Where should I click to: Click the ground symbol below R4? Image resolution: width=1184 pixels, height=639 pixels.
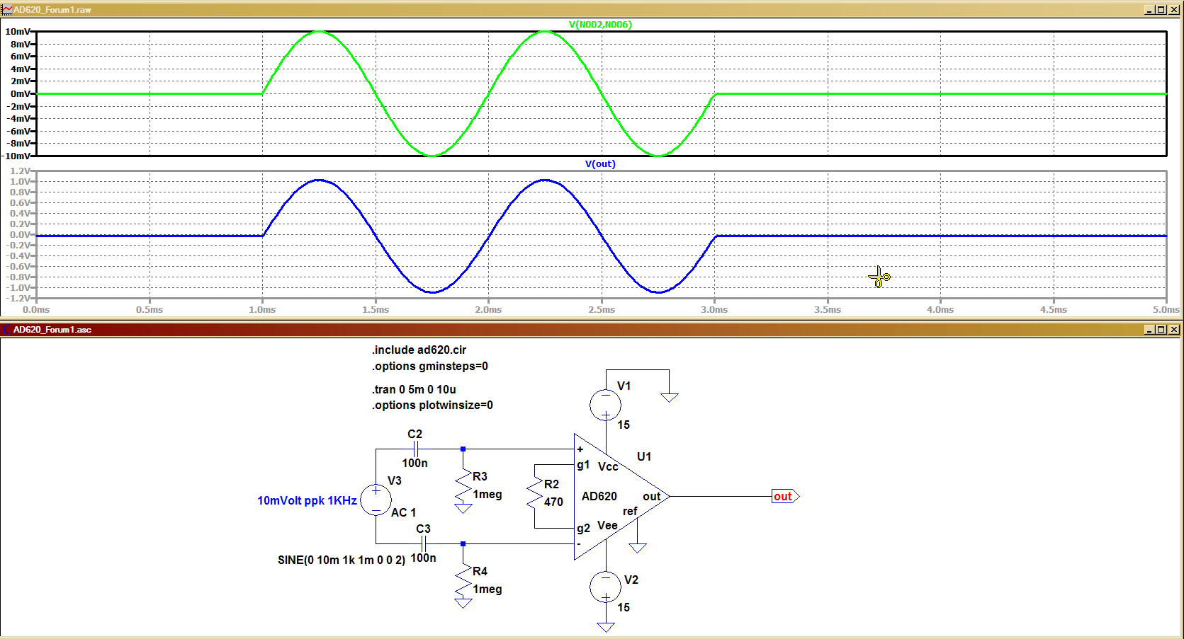click(x=463, y=603)
